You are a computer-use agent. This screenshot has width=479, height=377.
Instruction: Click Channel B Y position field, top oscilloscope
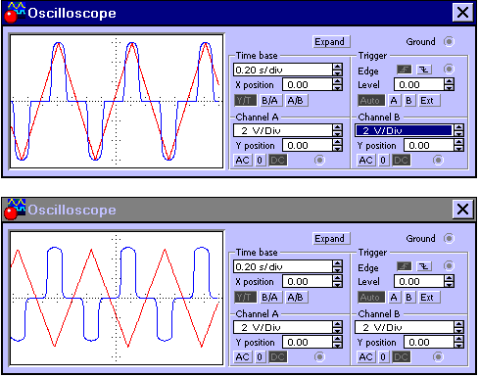point(429,146)
